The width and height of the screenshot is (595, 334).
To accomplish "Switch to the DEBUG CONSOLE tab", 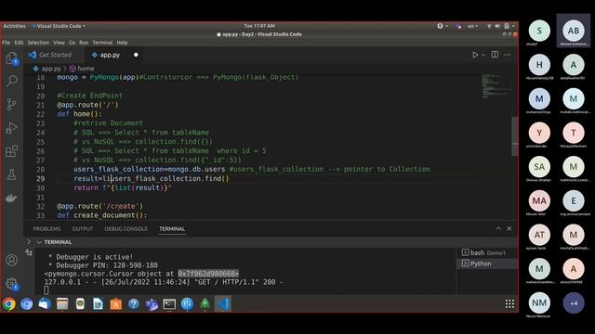I will point(126,229).
